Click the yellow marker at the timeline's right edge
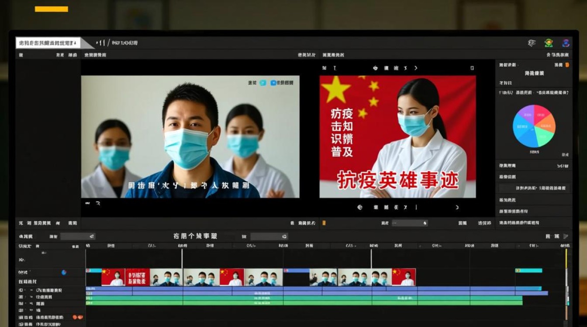The height and width of the screenshot is (327, 587). [x=566, y=258]
